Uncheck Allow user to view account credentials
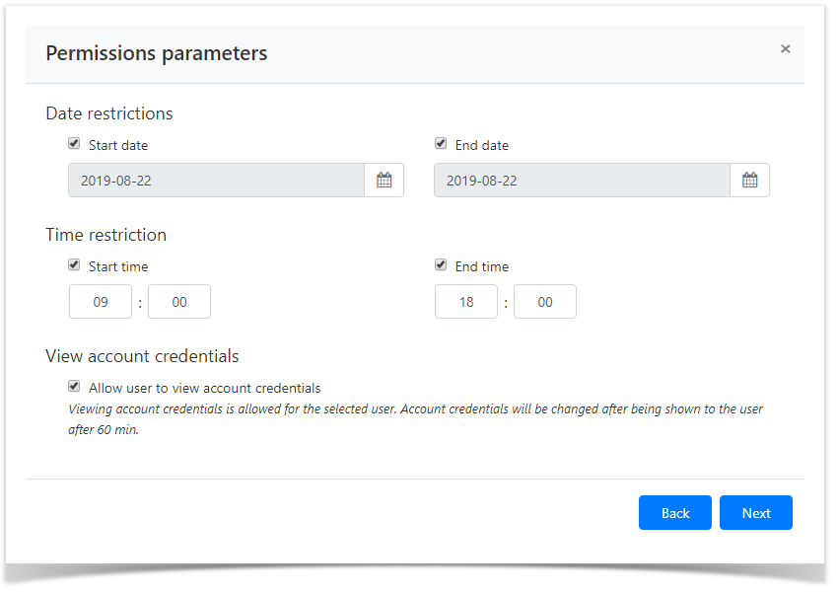838x592 pixels. pos(74,386)
